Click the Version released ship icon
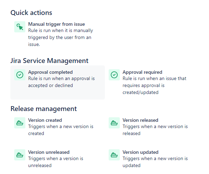 point(114,123)
